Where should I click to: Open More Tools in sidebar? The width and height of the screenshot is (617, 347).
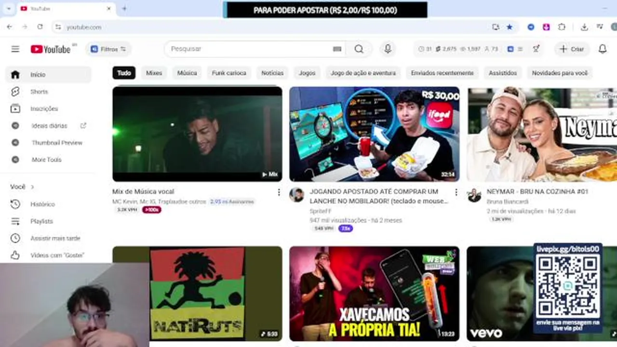click(x=48, y=160)
